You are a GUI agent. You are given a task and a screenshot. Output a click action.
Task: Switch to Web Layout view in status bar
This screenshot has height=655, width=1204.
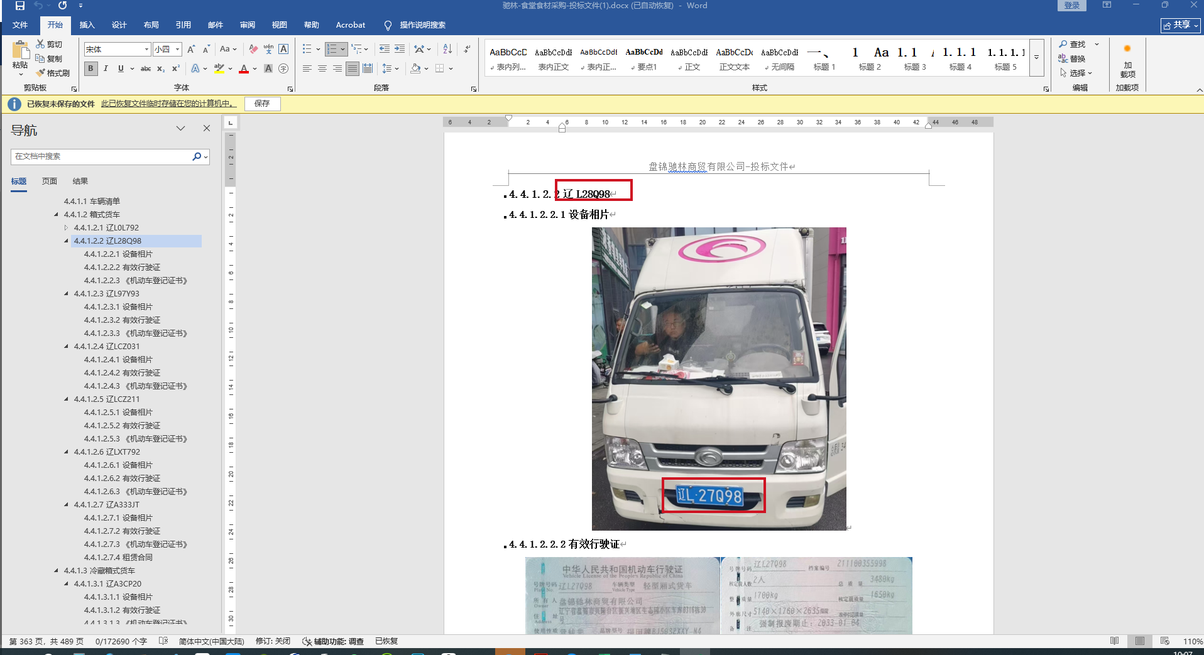1164,641
